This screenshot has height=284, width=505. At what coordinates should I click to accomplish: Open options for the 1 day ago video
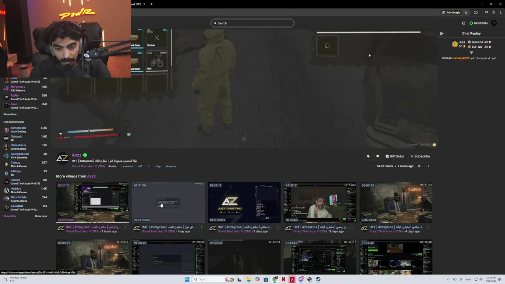coord(201,227)
